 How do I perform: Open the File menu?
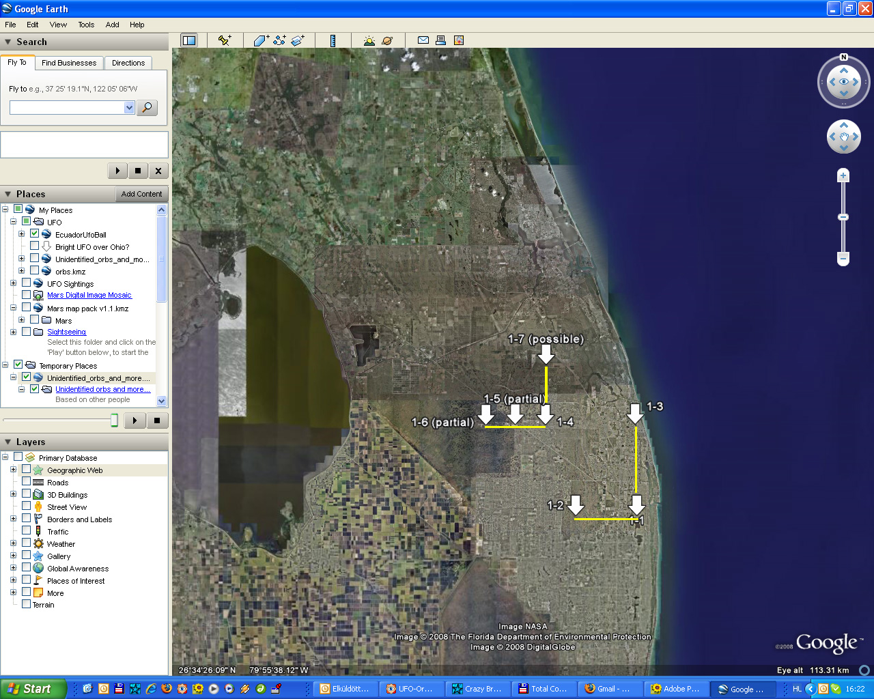[10, 25]
